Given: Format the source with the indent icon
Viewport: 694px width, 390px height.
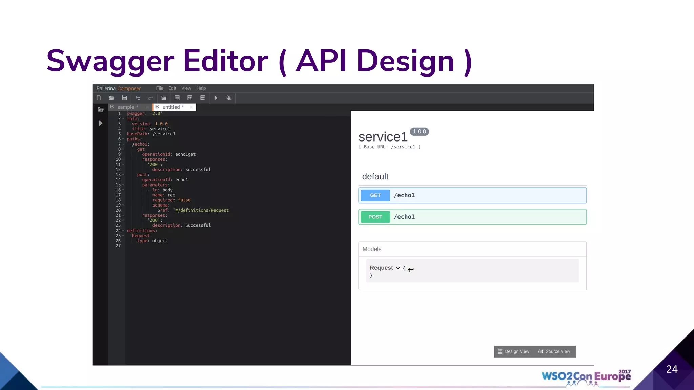Looking at the screenshot, I should pos(164,98).
